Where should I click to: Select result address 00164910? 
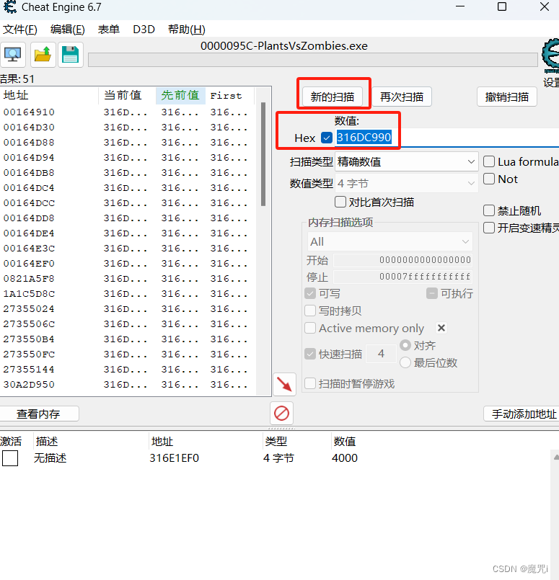click(x=29, y=112)
